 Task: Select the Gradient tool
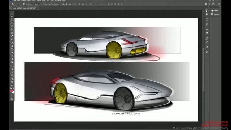tap(12, 56)
